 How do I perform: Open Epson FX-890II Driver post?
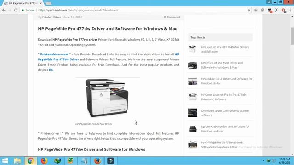(225, 129)
